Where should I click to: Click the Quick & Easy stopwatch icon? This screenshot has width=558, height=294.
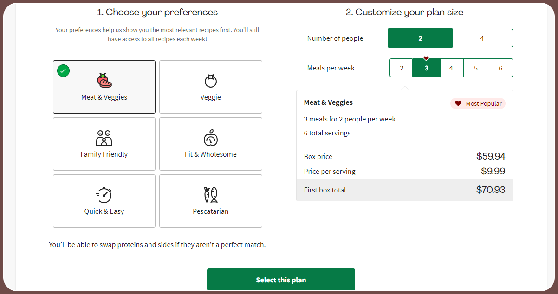pyautogui.click(x=104, y=195)
